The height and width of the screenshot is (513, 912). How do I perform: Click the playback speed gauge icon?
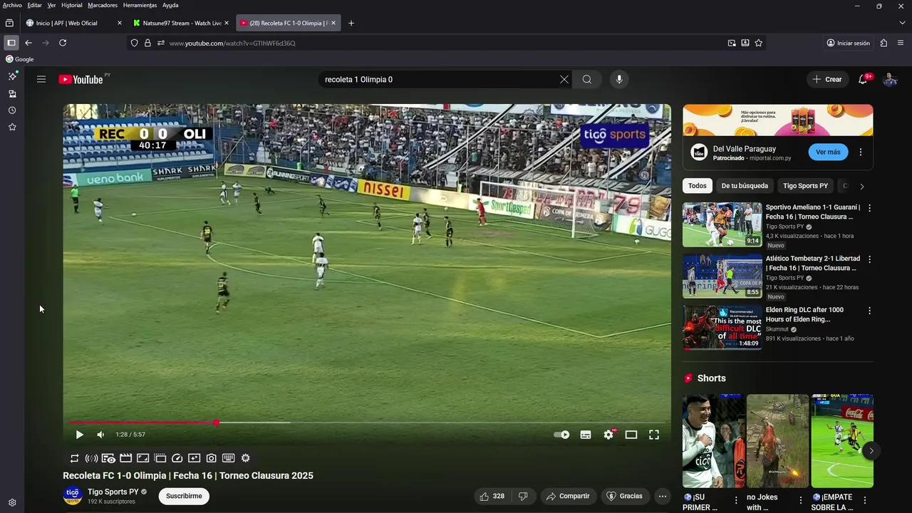click(177, 458)
